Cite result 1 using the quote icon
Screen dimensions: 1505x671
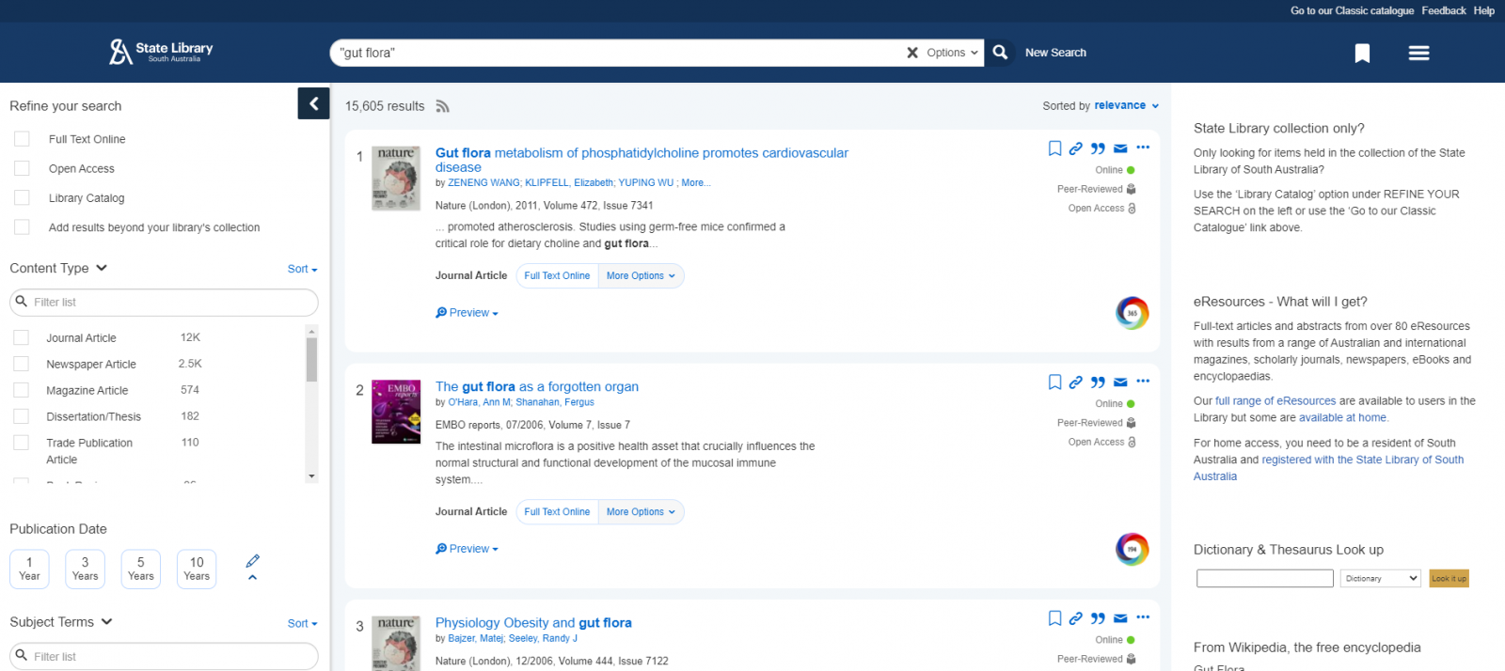(1098, 148)
